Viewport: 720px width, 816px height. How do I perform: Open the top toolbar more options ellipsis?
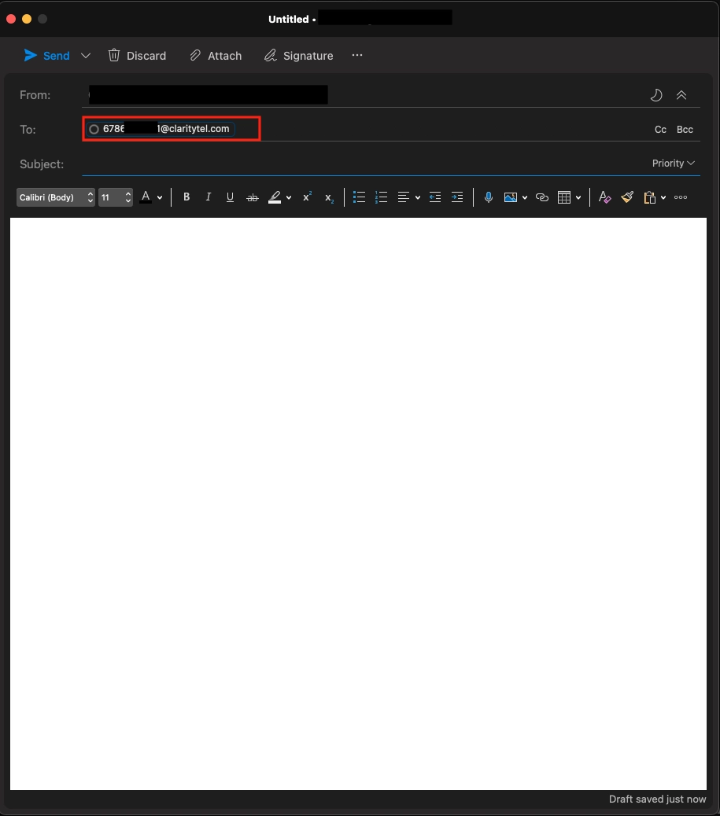tap(357, 55)
